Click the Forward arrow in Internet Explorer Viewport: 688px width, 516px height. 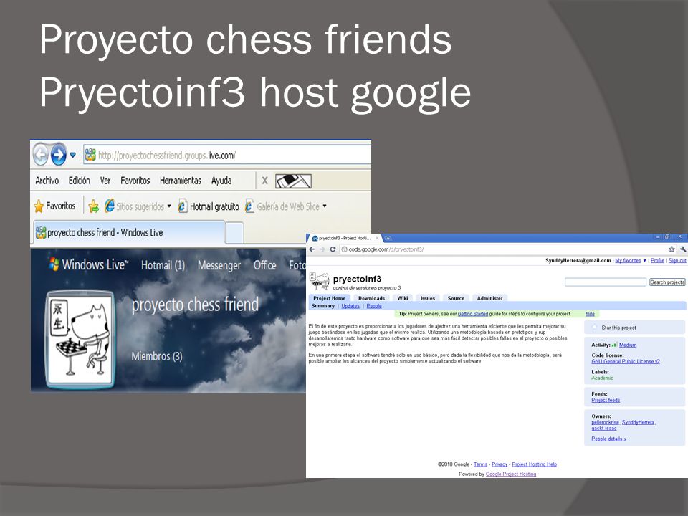point(58,155)
